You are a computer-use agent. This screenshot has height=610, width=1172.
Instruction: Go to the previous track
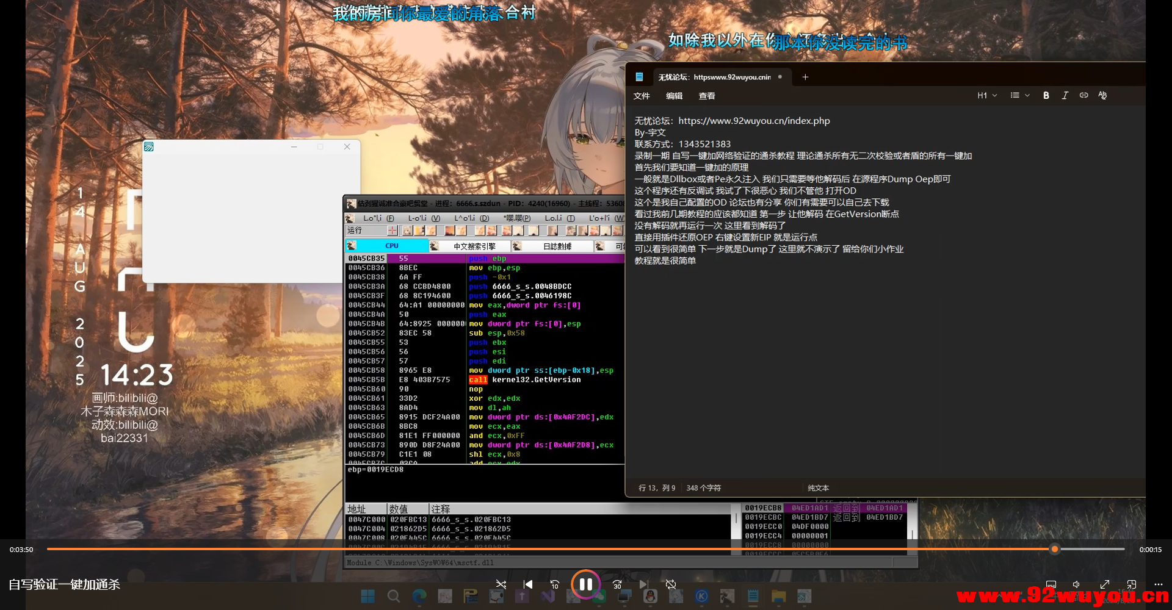528,584
